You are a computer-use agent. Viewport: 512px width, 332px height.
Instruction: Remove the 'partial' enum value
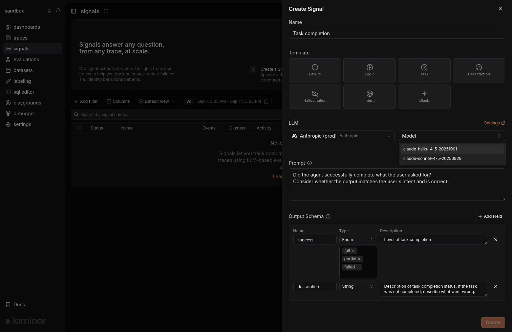(x=359, y=259)
